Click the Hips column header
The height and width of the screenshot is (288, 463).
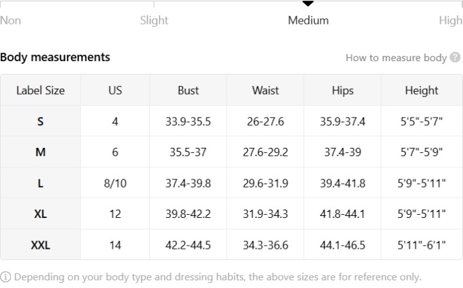point(343,91)
